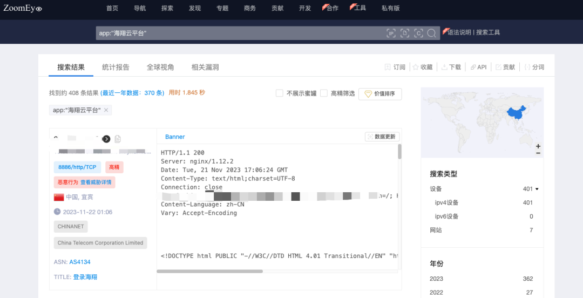The width and height of the screenshot is (583, 298).
Task: Click the banner vertical scrollbar
Action: pyautogui.click(x=399, y=151)
